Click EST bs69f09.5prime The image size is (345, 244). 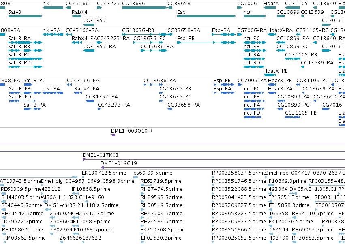pyautogui.click(x=153, y=173)
